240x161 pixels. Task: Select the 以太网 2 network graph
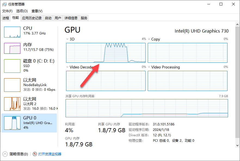[x=12, y=104]
